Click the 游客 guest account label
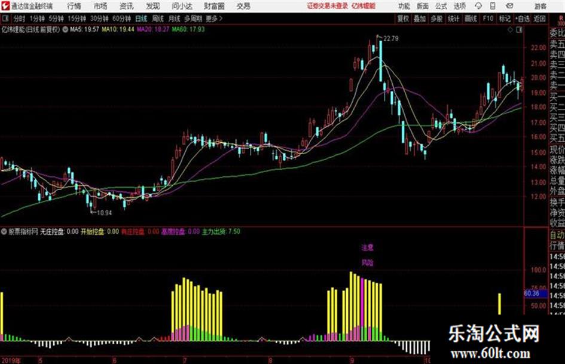 [540, 6]
